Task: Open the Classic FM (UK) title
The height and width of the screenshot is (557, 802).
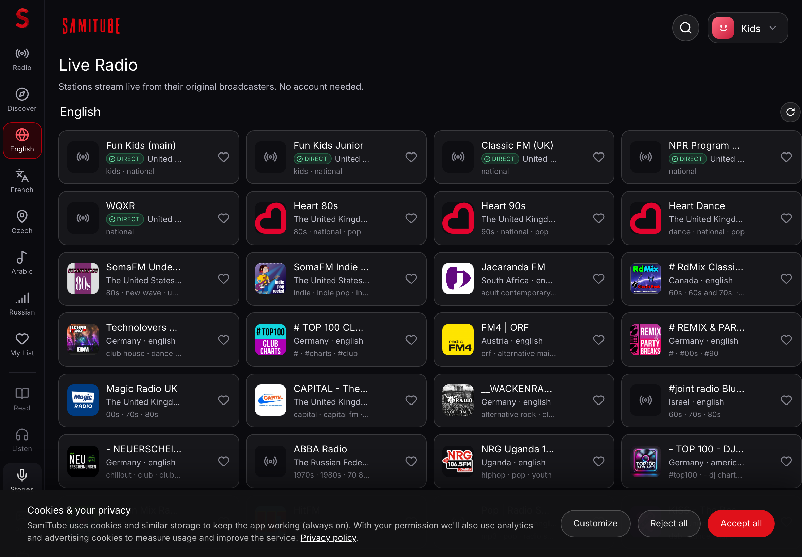Action: [517, 145]
